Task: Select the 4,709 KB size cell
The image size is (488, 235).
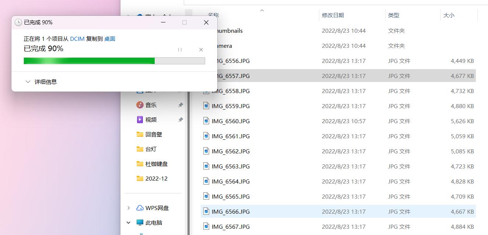Action: pyautogui.click(x=462, y=196)
